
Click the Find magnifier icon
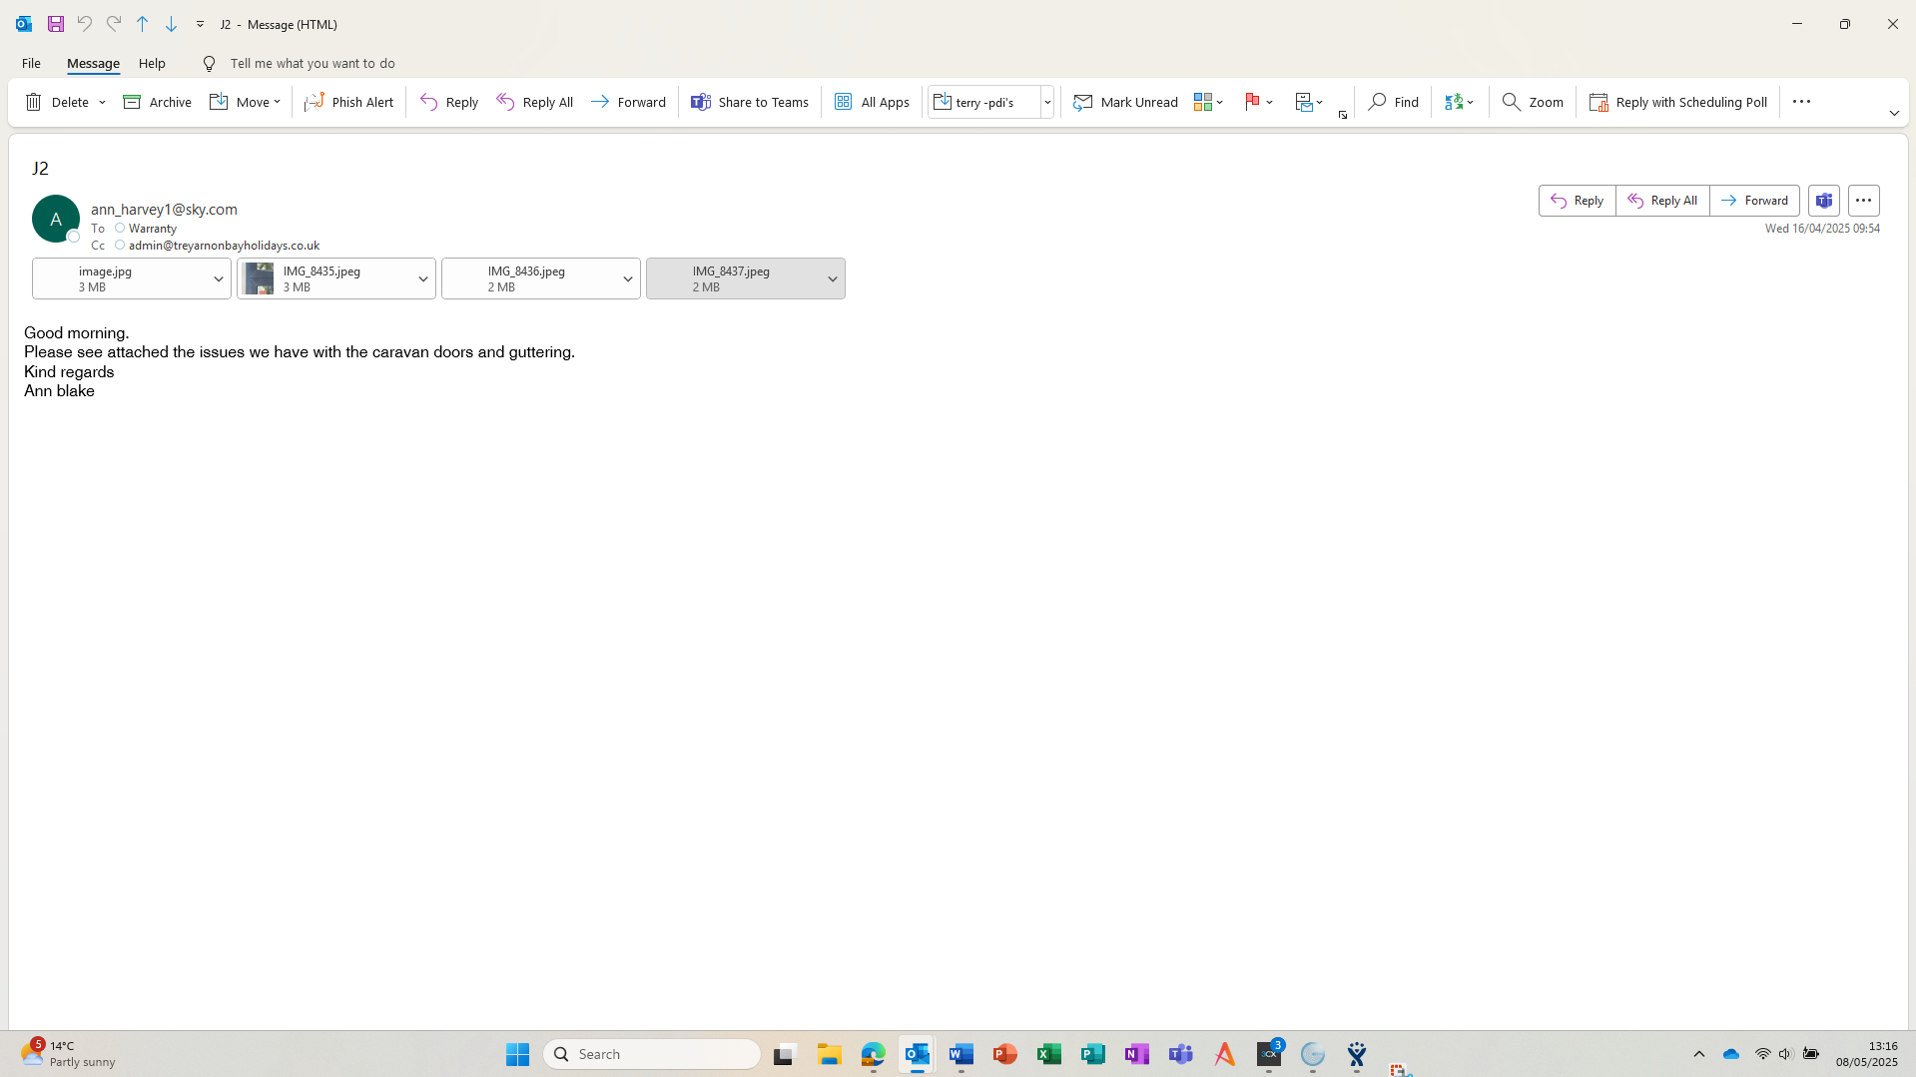tap(1377, 102)
